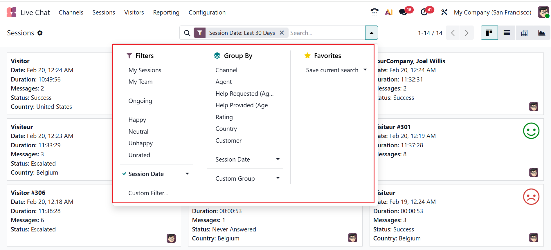The image size is (551, 250).
Task: Switch to the kanban view
Action: click(x=489, y=33)
